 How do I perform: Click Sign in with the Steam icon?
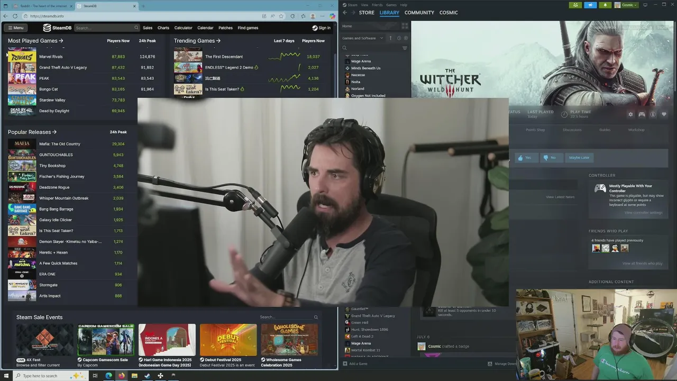pyautogui.click(x=321, y=28)
